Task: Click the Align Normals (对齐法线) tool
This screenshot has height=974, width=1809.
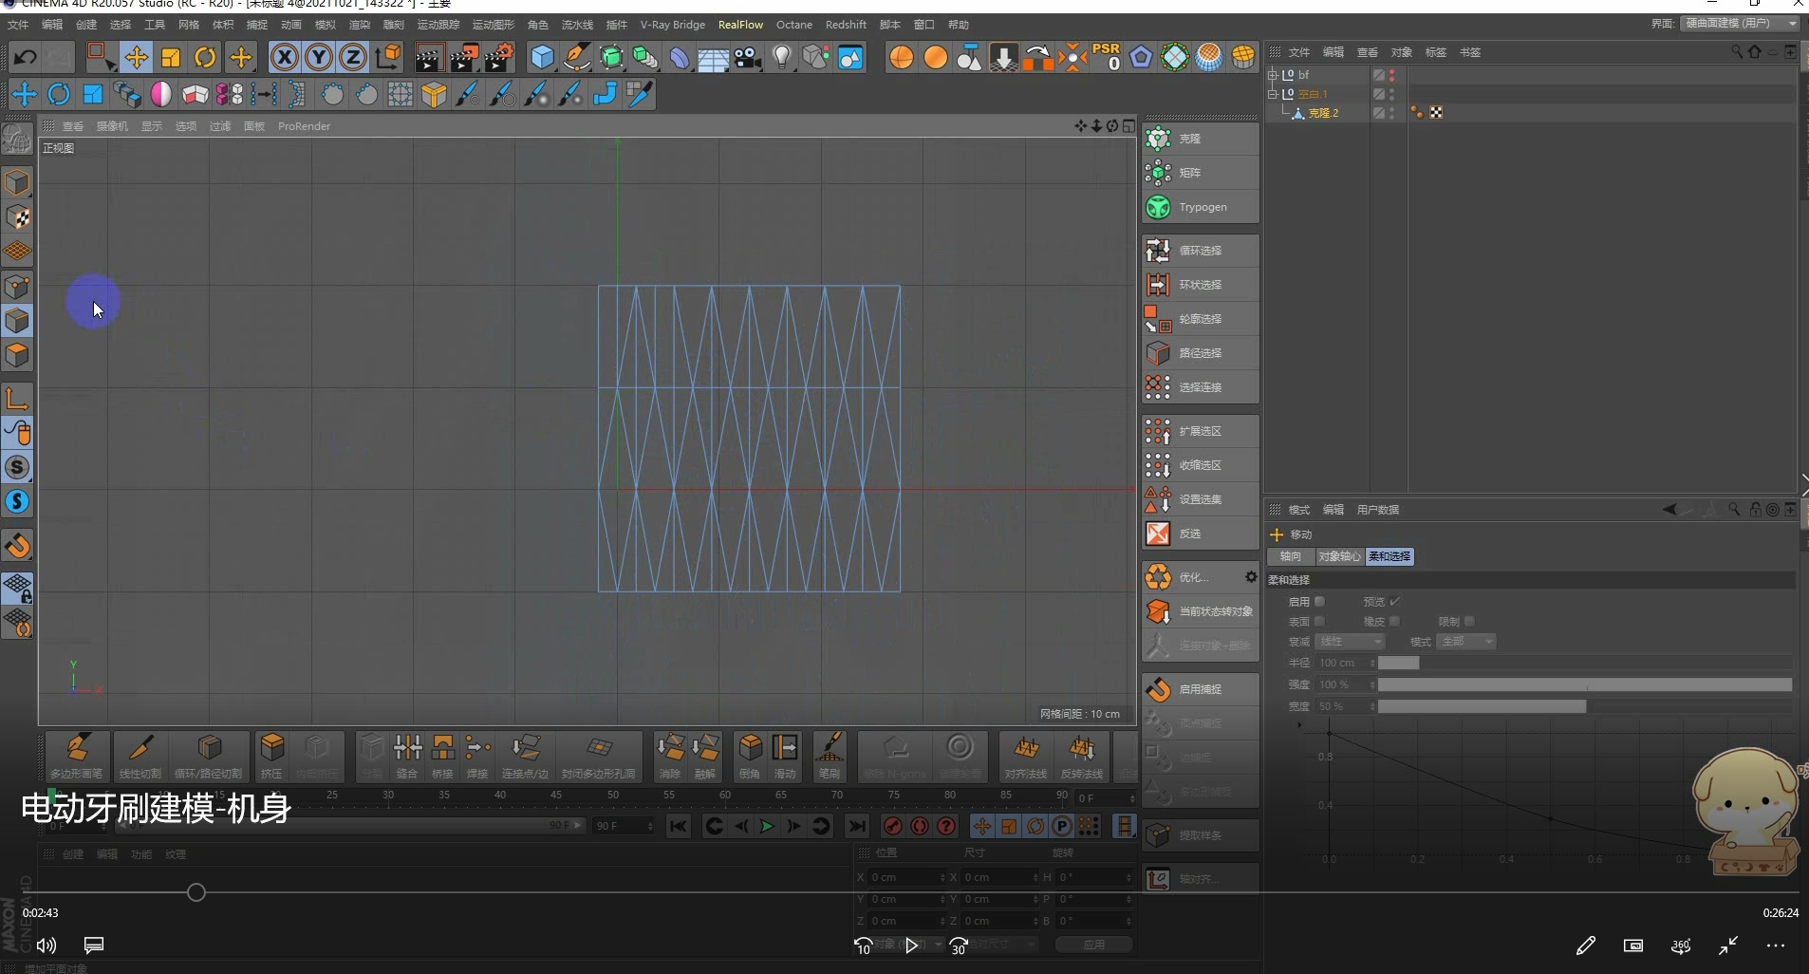Action: point(1026,756)
